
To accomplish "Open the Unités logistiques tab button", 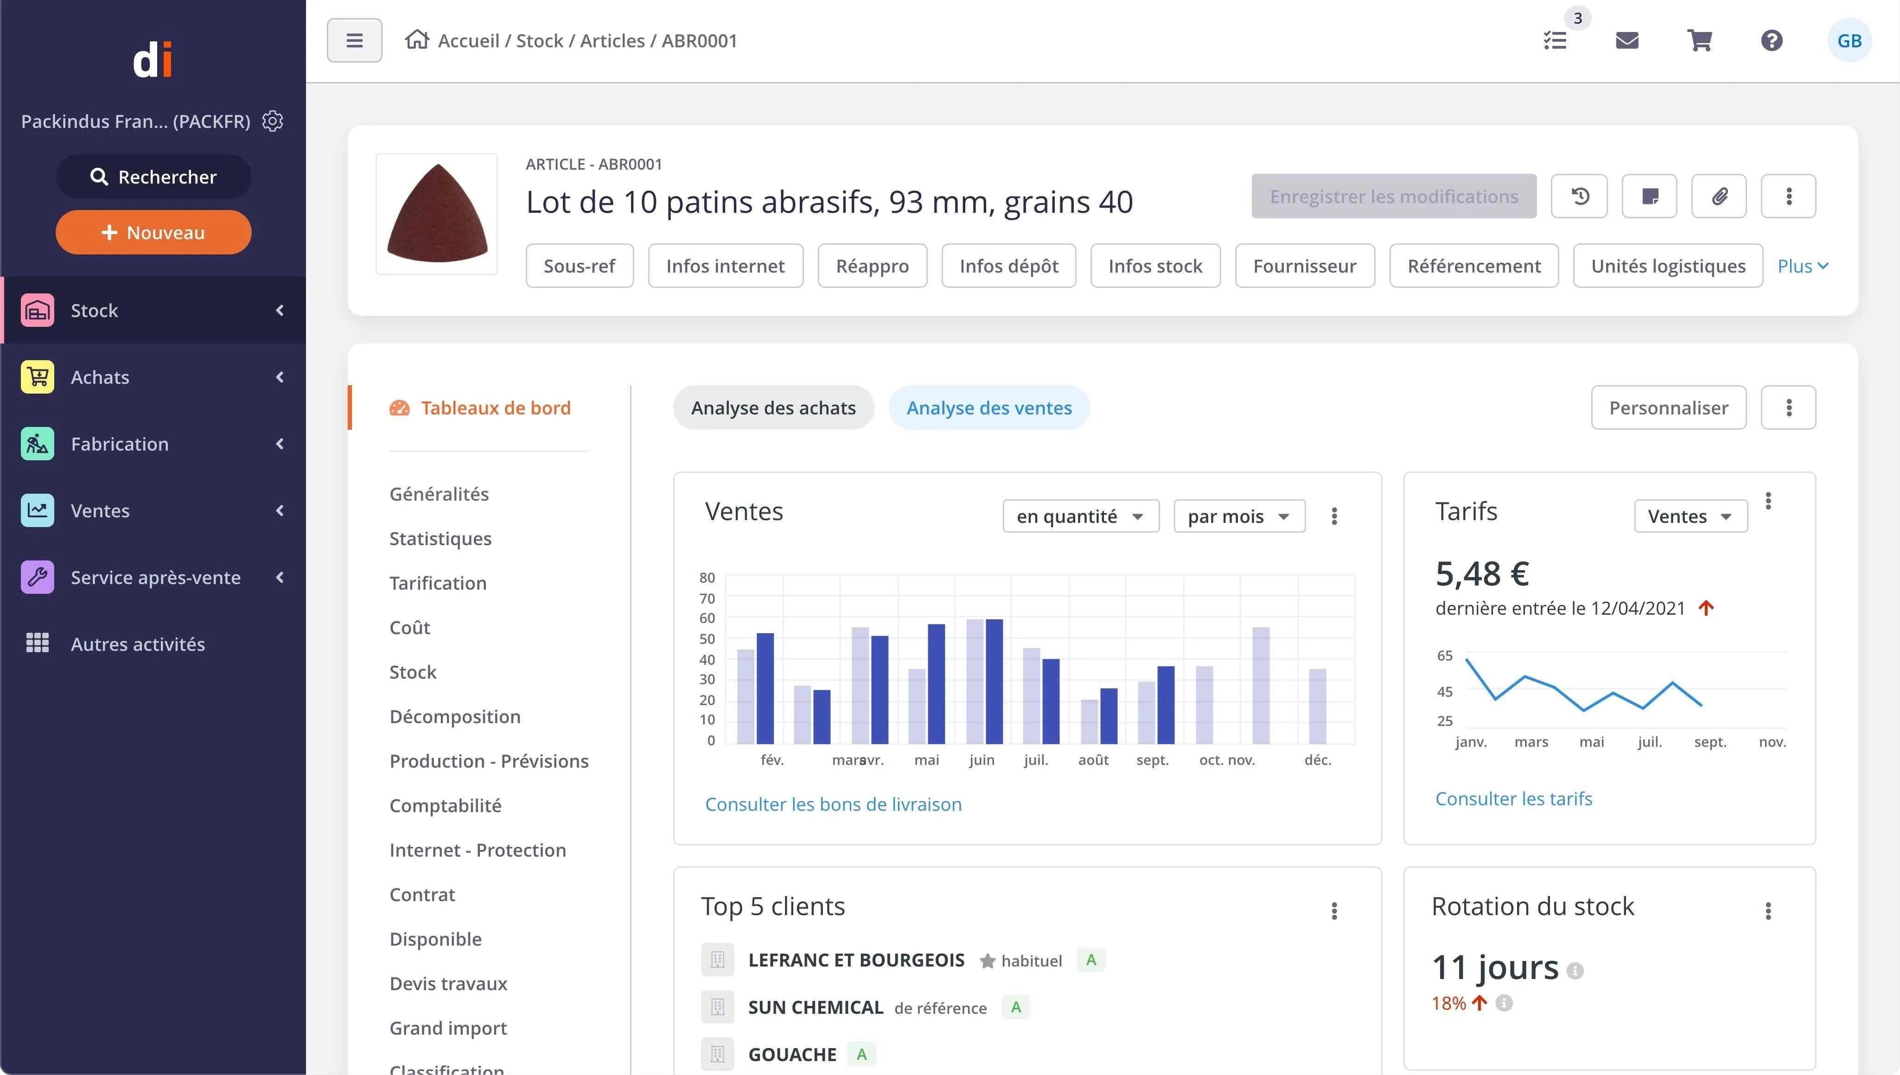I will (x=1668, y=266).
